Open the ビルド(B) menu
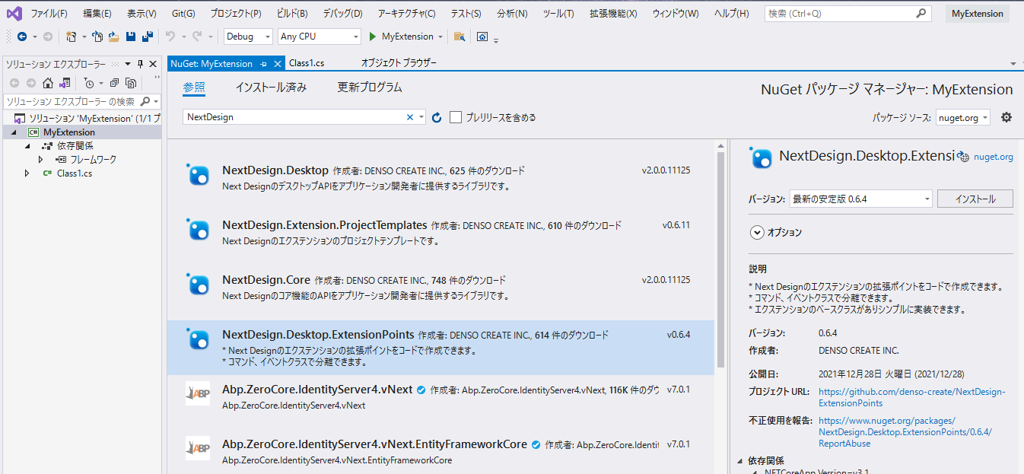This screenshot has height=474, width=1024. (292, 14)
